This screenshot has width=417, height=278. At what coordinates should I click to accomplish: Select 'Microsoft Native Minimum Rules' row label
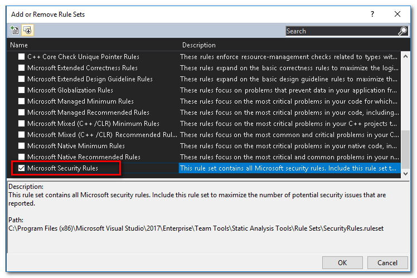click(x=76, y=146)
